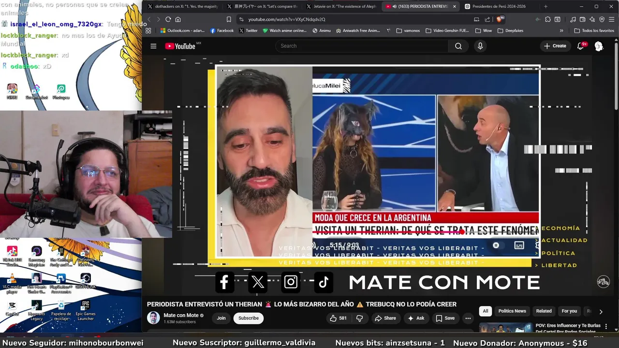Screen dimensions: 619x348
Task: Open the YouTube account avatar menu
Action: [599, 46]
